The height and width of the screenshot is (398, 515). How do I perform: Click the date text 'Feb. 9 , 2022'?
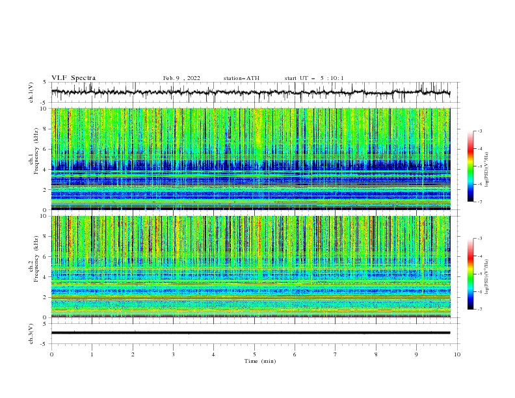[x=181, y=78]
